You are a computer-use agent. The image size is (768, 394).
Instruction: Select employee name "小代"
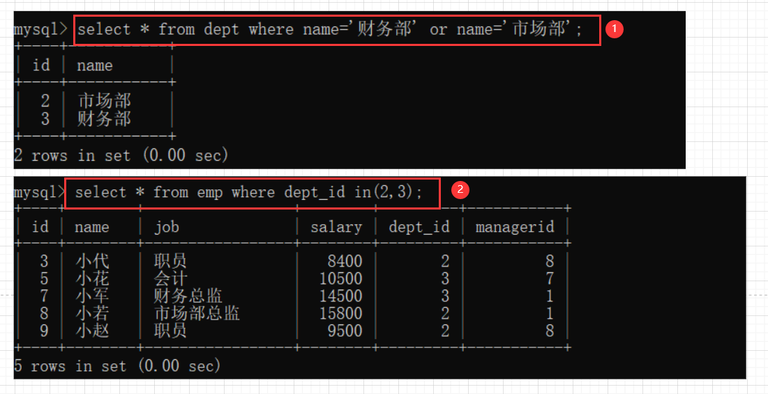pyautogui.click(x=92, y=261)
